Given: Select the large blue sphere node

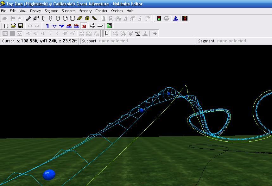Looking at the screenshot, I should click(x=49, y=175).
